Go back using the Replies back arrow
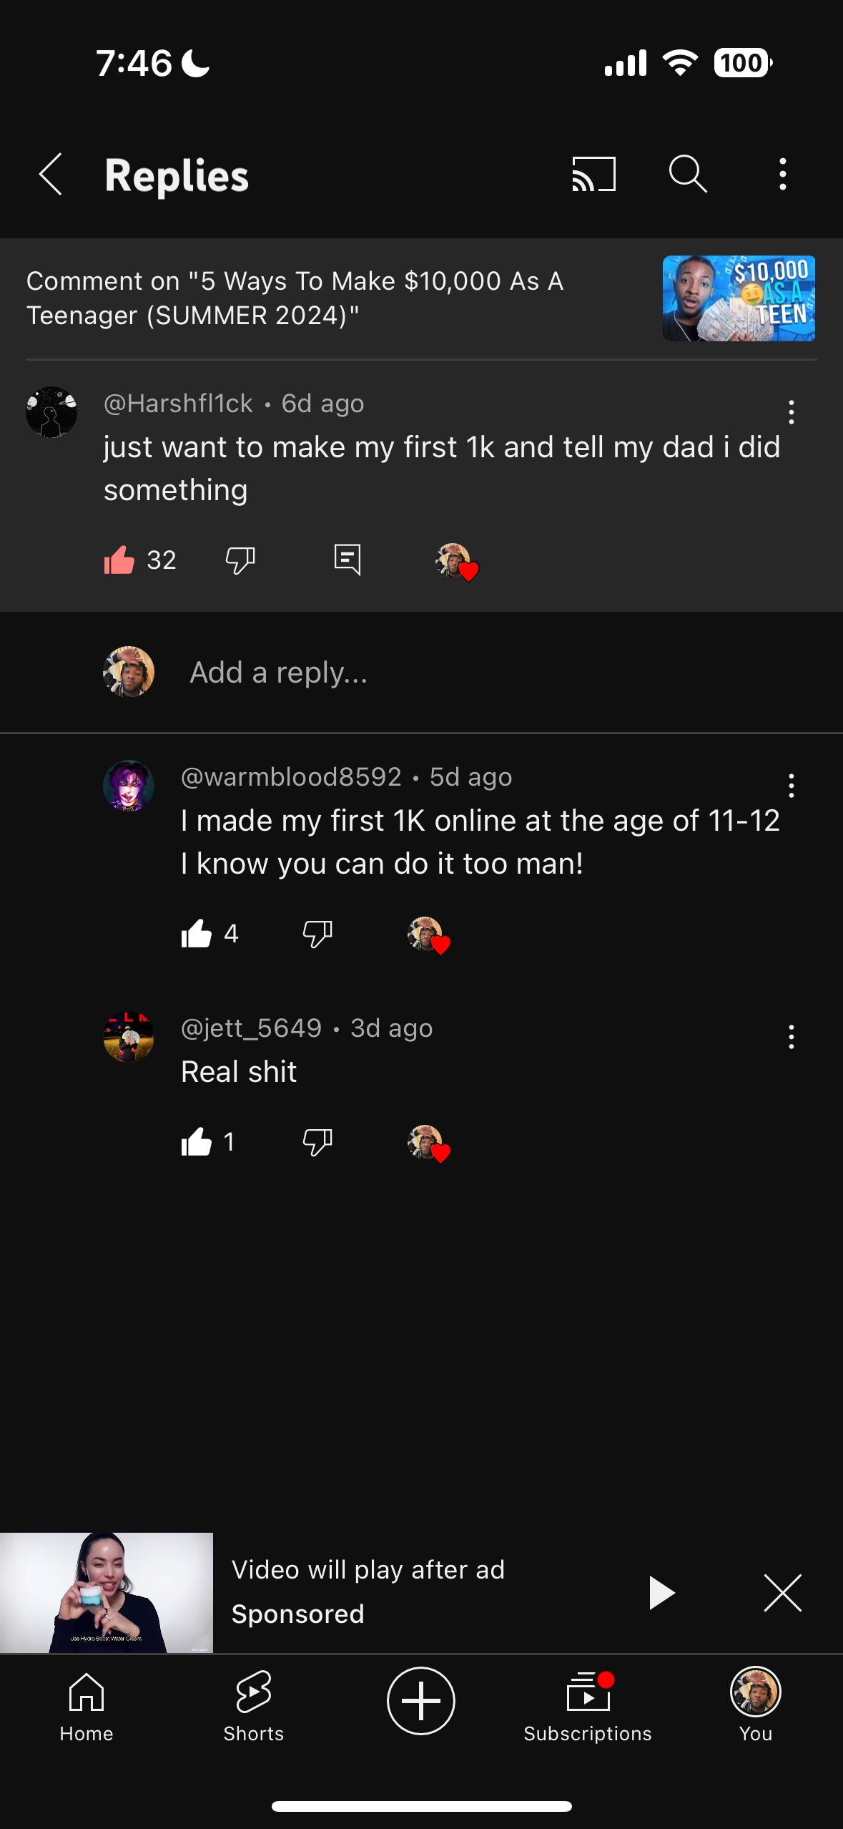The width and height of the screenshot is (843, 1829). pyautogui.click(x=51, y=175)
